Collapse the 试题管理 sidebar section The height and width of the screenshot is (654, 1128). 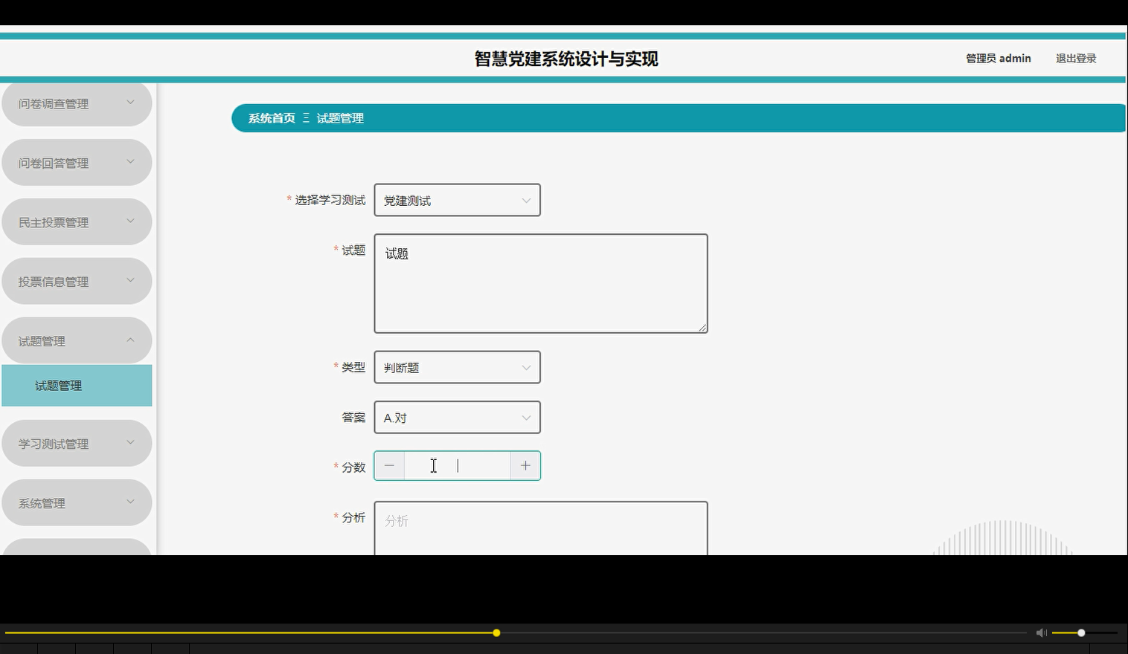click(x=77, y=340)
